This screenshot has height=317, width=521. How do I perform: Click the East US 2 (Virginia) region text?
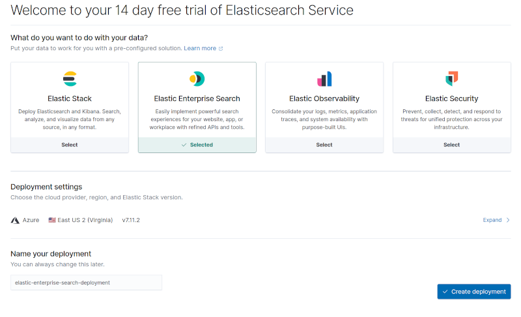click(85, 220)
